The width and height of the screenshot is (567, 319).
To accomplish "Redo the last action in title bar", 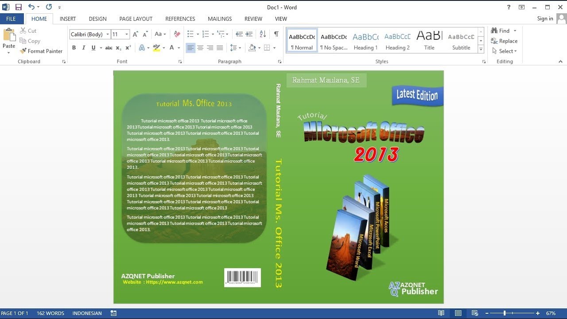I will pos(49,7).
